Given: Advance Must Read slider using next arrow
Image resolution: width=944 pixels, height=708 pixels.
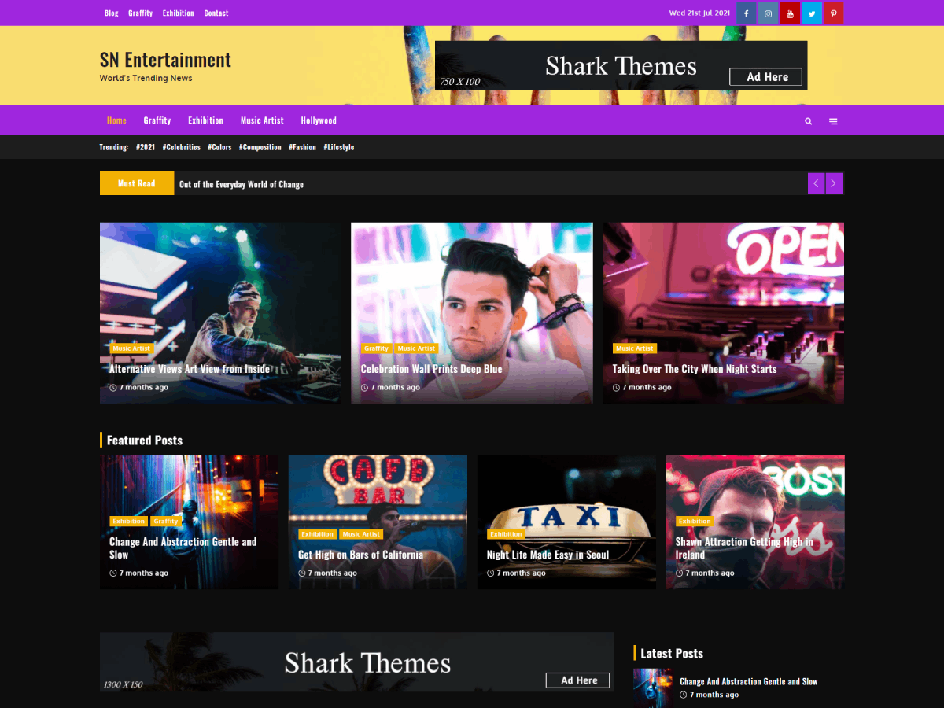Looking at the screenshot, I should pyautogui.click(x=834, y=183).
